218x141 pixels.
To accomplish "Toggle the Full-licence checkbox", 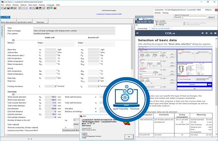I will click(157, 23).
